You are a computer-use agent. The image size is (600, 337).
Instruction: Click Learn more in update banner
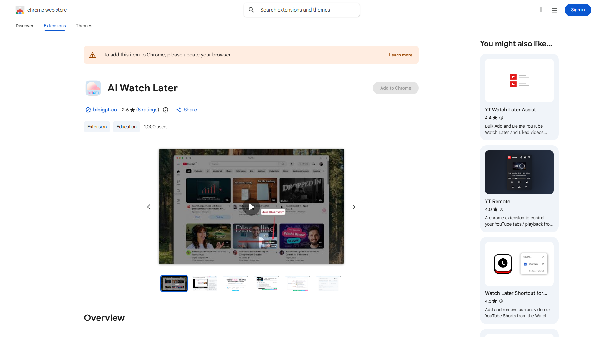pyautogui.click(x=400, y=55)
